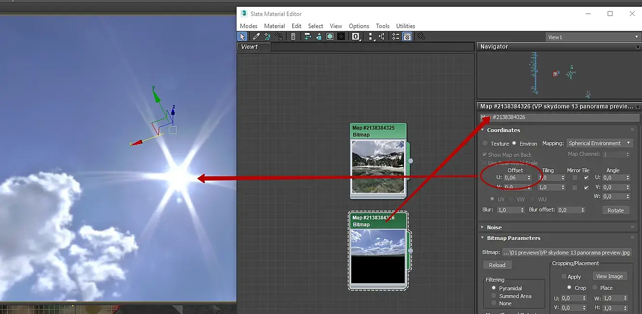Click Put Material to Scene icon
This screenshot has width=642, height=314.
tap(268, 36)
